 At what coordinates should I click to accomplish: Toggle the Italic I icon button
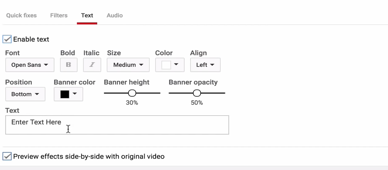coord(92,65)
